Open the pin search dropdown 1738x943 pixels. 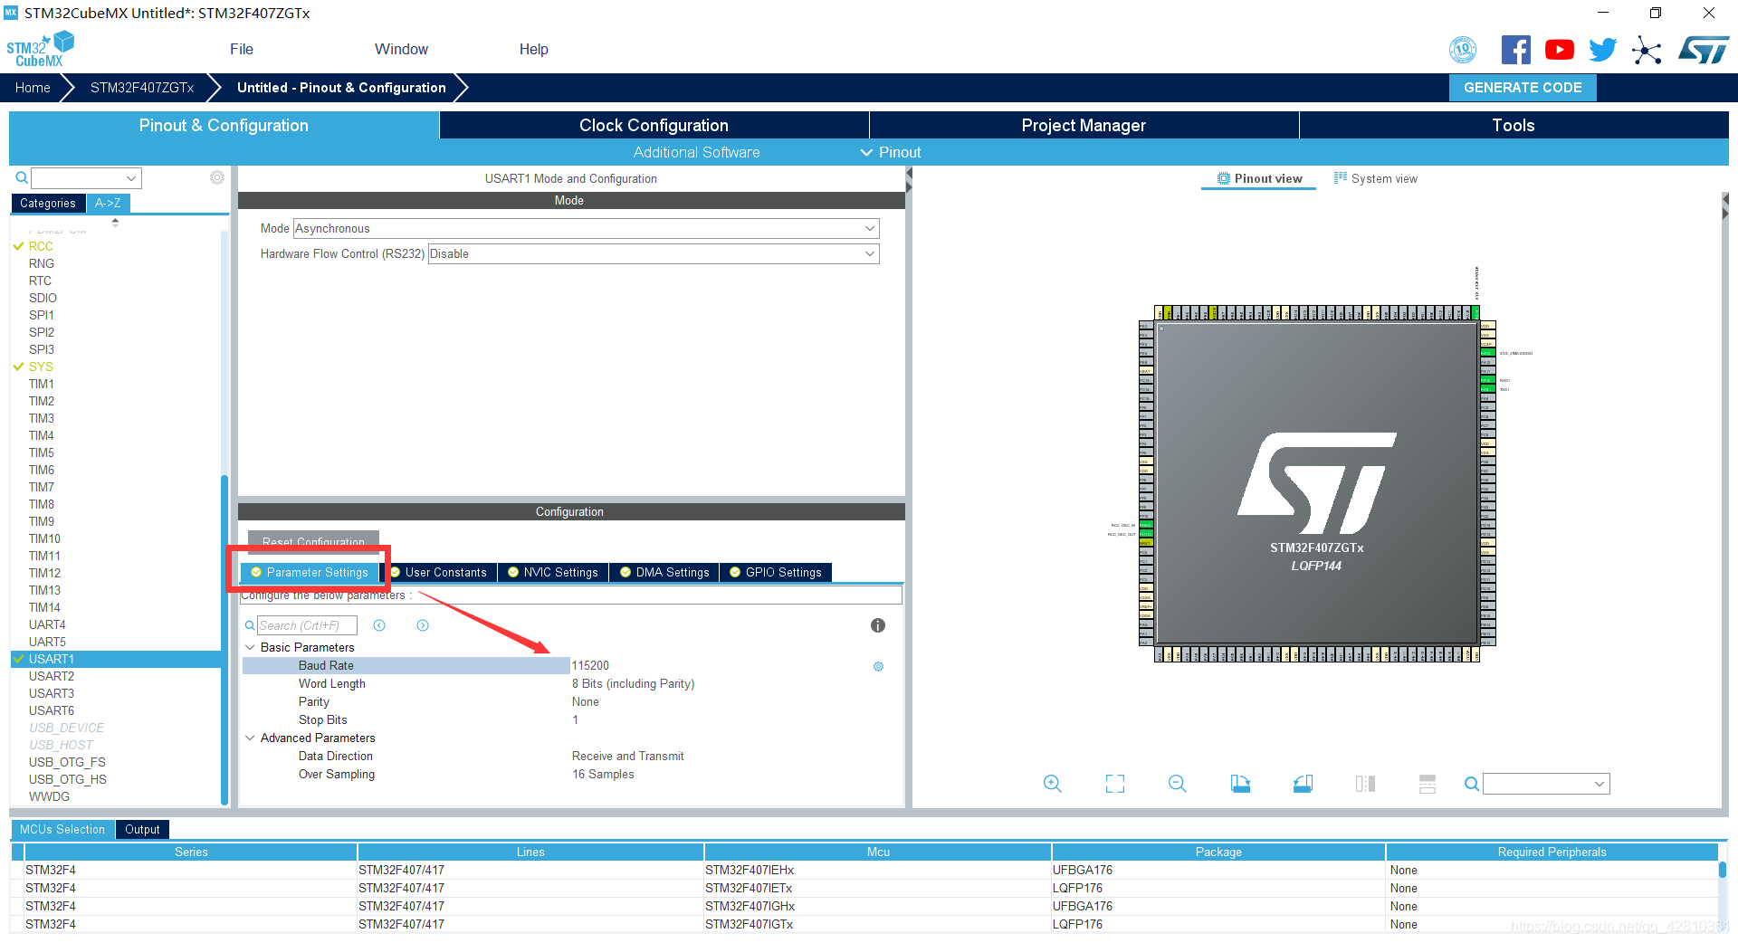[1600, 784]
